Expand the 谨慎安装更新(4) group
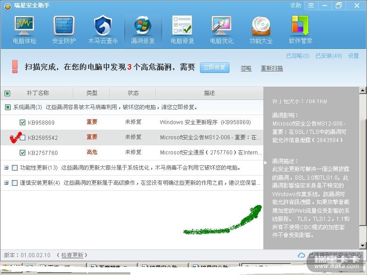367x275 pixels. tap(6, 182)
